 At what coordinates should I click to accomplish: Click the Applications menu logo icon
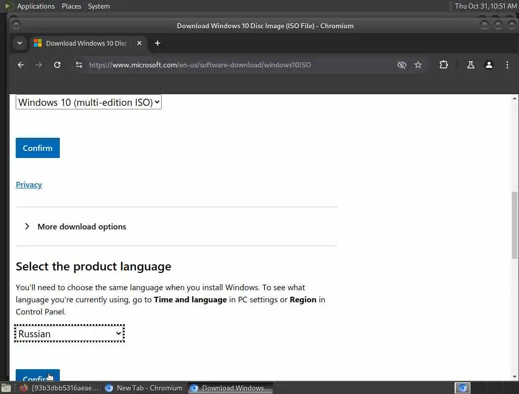coord(9,6)
